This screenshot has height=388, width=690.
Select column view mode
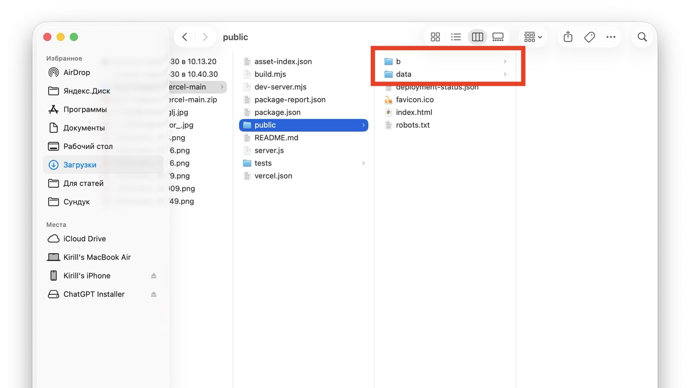477,37
